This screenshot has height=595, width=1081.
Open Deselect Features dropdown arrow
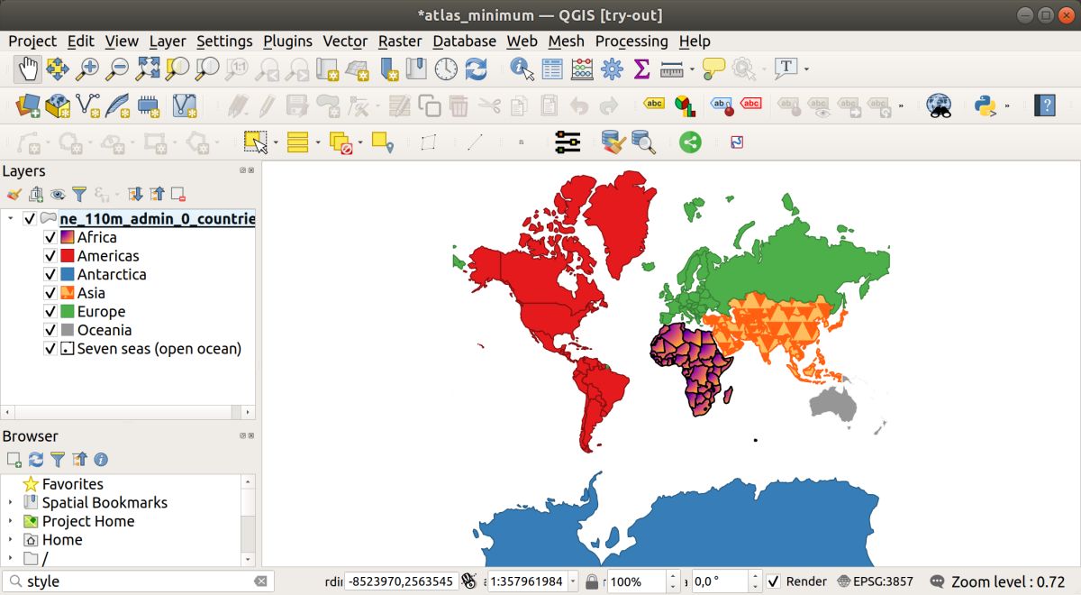point(360,142)
